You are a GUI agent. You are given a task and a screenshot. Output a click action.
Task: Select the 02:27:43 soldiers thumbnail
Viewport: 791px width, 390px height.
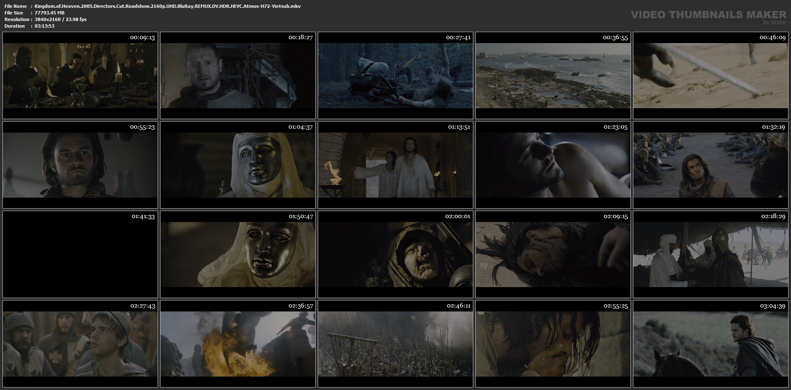click(80, 344)
